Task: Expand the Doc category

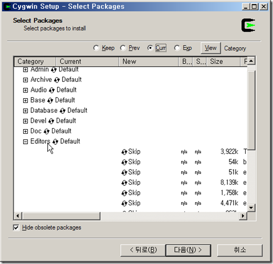Action: [x=25, y=131]
